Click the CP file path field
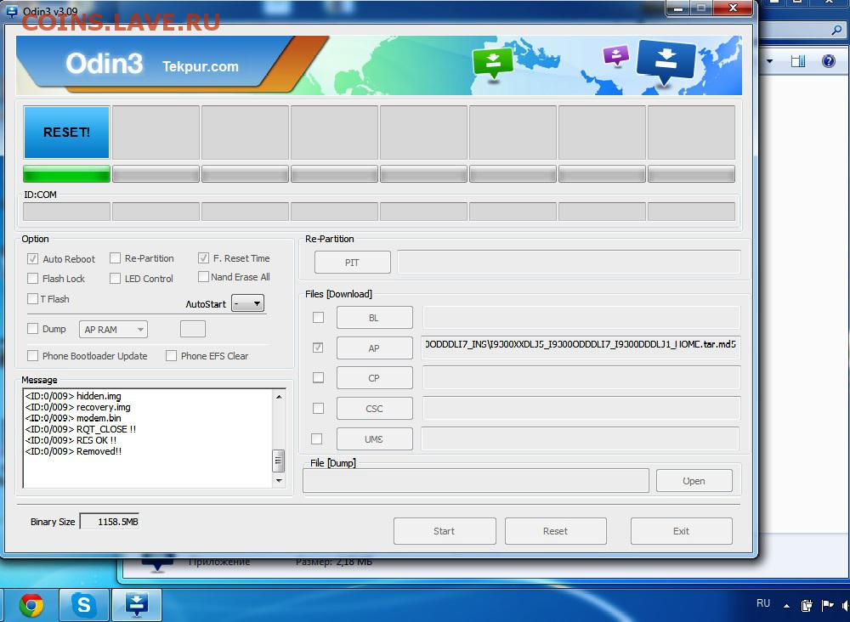The width and height of the screenshot is (850, 622). (x=581, y=377)
